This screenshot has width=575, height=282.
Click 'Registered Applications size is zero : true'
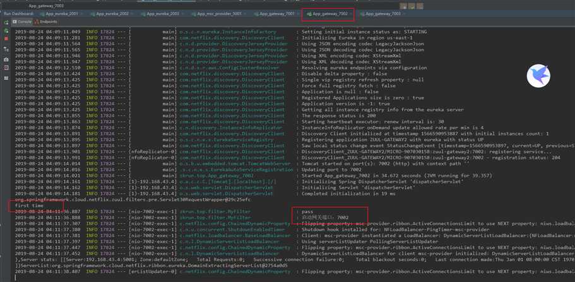pyautogui.click(x=363, y=98)
